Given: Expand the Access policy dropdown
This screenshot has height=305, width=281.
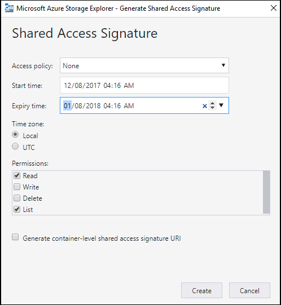Looking at the screenshot, I should pyautogui.click(x=223, y=65).
